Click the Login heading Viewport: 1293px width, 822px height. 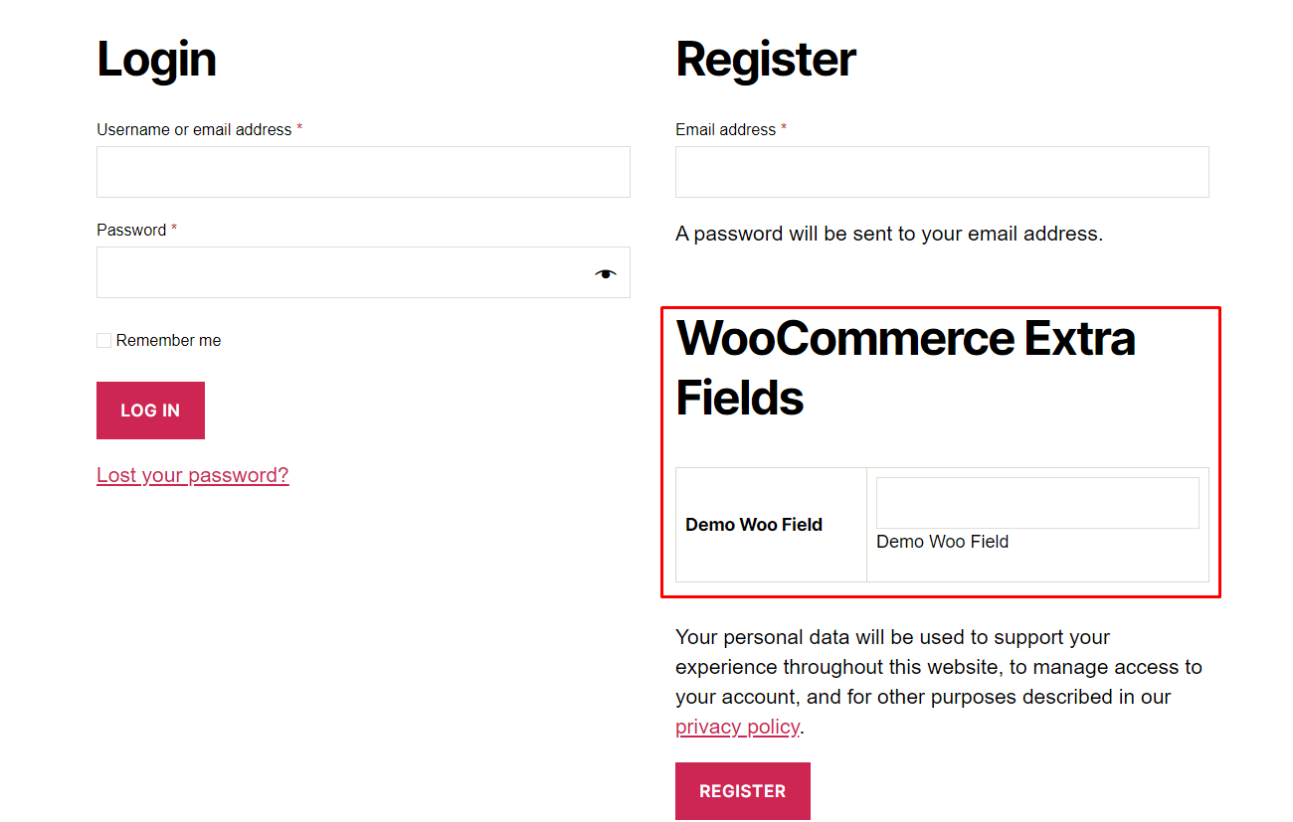156,59
